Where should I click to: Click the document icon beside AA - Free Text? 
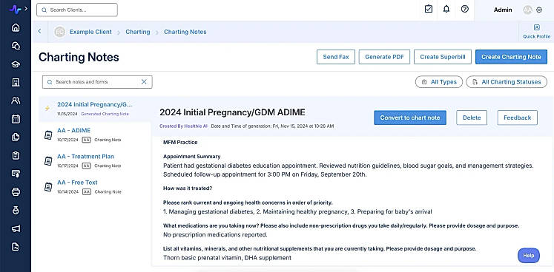click(x=48, y=187)
